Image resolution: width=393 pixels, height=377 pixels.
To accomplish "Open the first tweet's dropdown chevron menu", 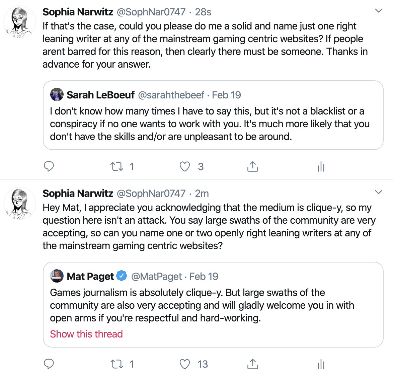I will click(378, 10).
